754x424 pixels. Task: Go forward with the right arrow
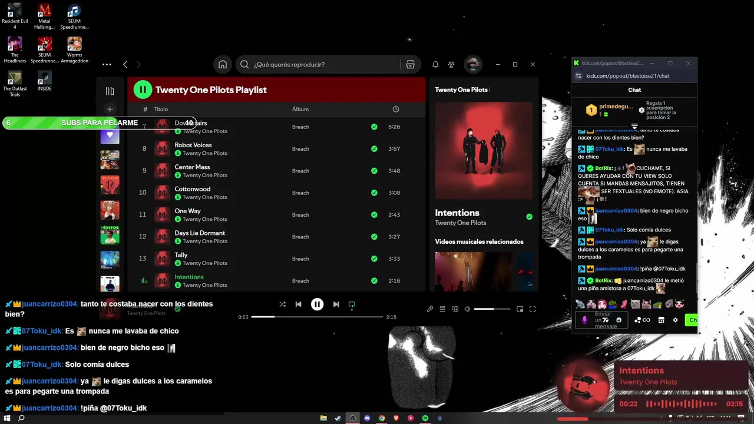tap(138, 64)
